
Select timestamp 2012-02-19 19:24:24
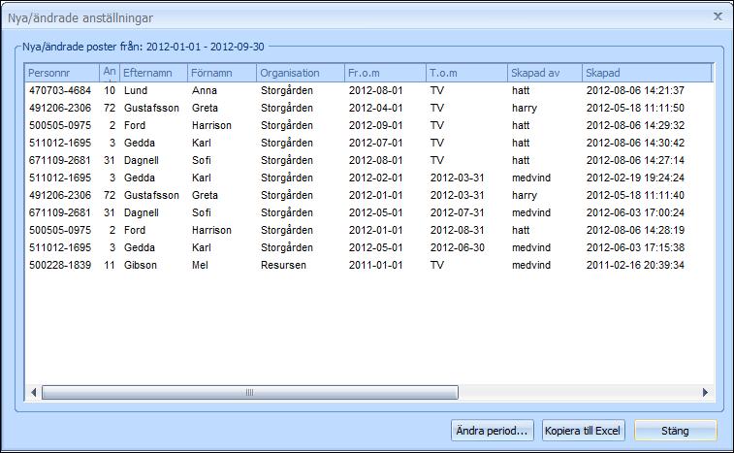[635, 178]
